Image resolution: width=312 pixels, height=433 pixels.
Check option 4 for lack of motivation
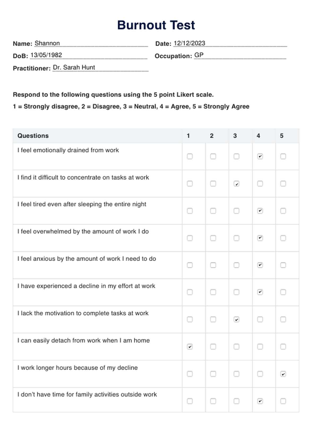pos(260,319)
